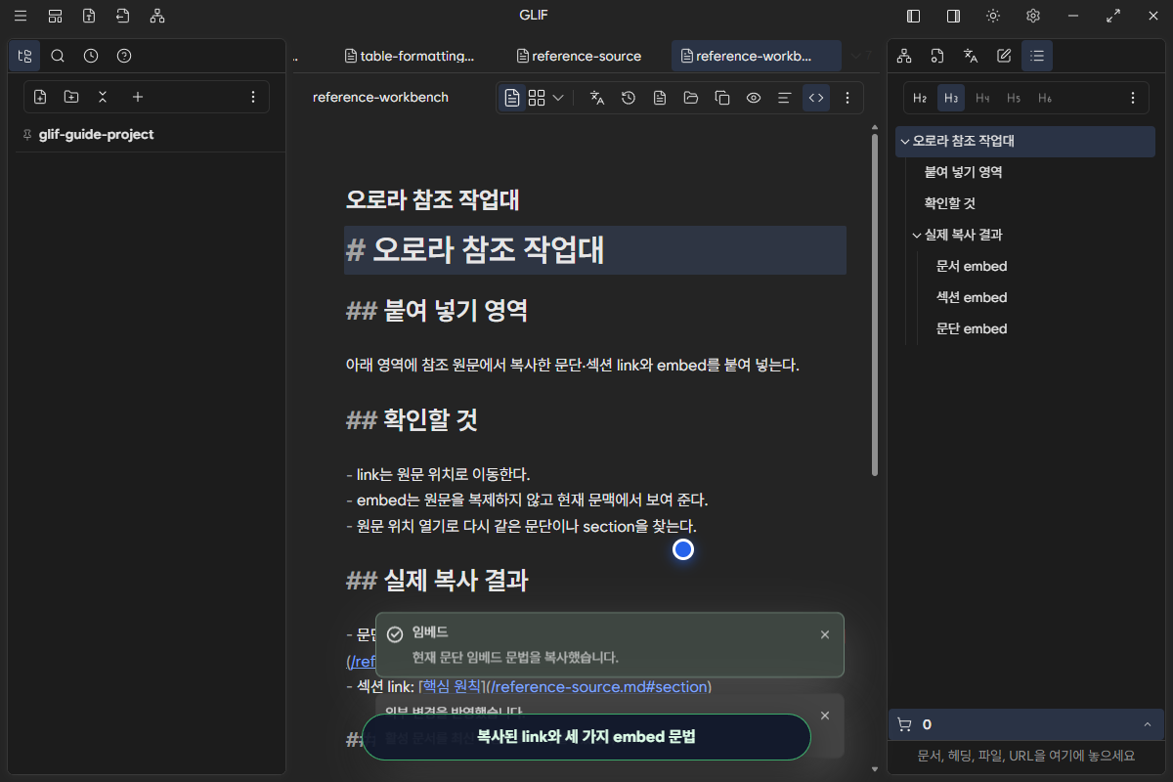
Task: Open version history in editor toolbar
Action: pyautogui.click(x=629, y=98)
